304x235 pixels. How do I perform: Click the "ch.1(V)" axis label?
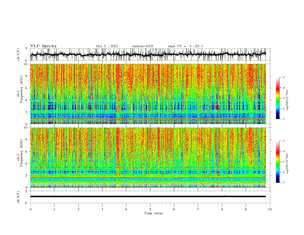tap(18, 55)
